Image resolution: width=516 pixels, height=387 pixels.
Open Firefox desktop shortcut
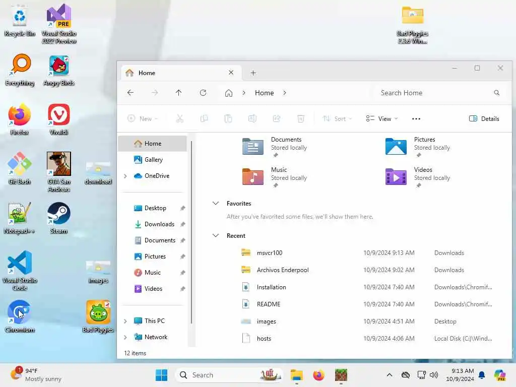[x=20, y=120]
